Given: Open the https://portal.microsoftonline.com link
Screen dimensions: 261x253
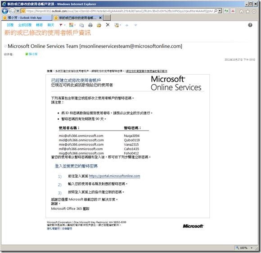Looking at the screenshot, I should [x=114, y=176].
